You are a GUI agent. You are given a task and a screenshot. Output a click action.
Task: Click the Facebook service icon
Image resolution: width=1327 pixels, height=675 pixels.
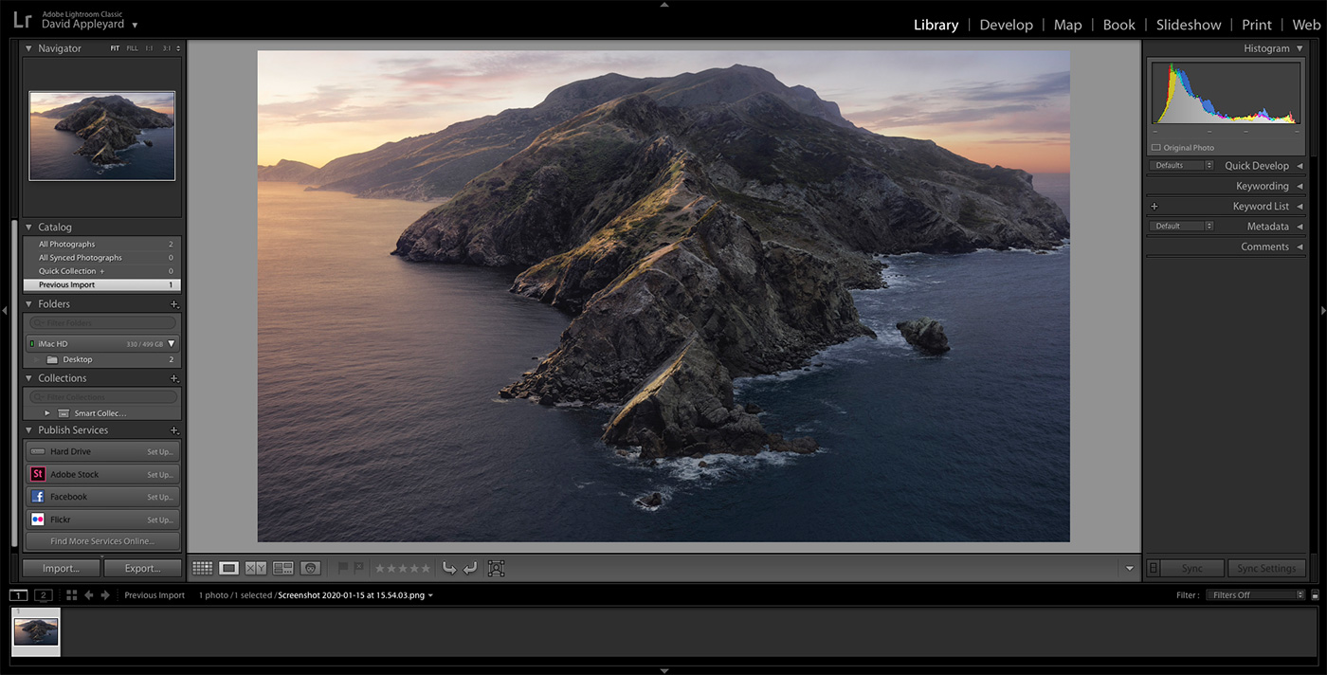38,497
